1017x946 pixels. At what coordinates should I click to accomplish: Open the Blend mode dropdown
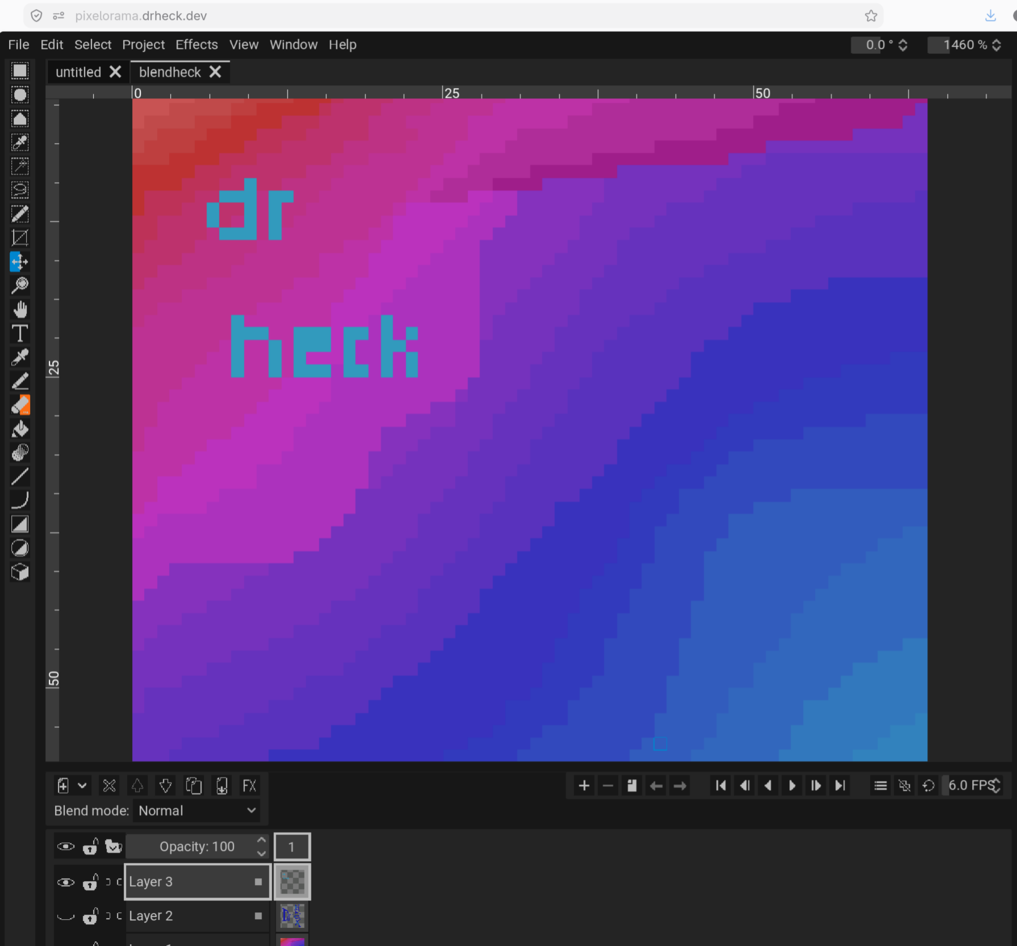click(196, 811)
